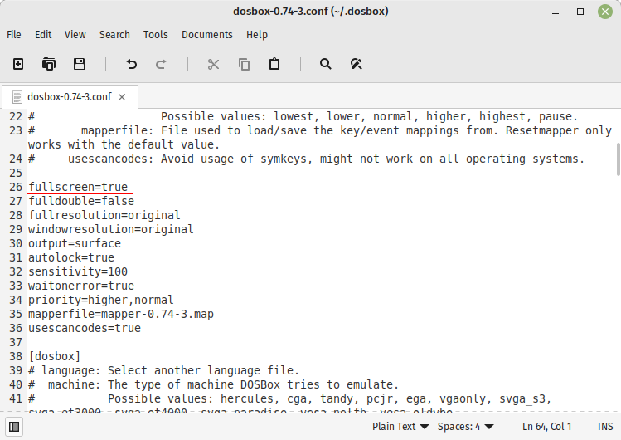
Task: Close the dosbox-0.74-3.conf tab
Action: coord(122,97)
